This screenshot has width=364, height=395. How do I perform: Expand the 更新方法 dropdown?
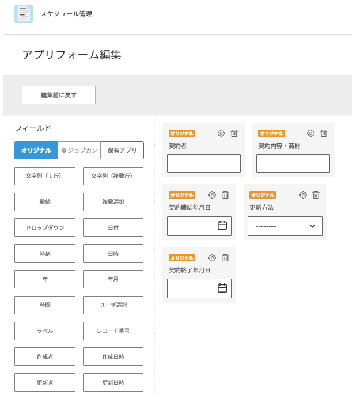285,226
